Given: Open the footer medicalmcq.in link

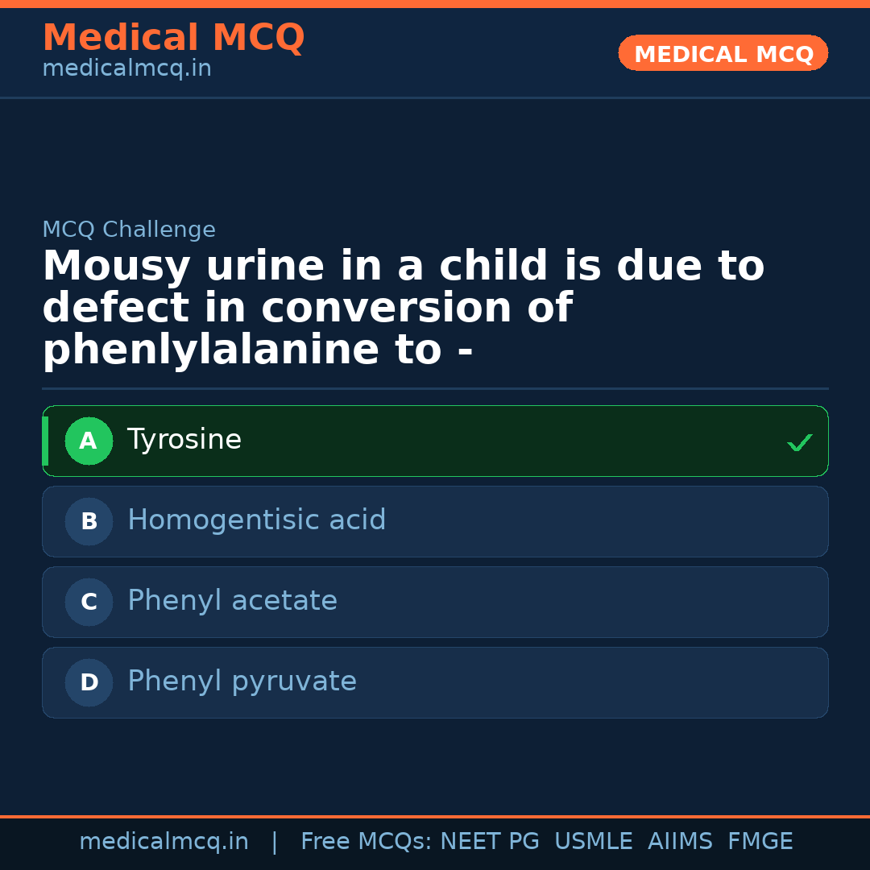Looking at the screenshot, I should [164, 842].
